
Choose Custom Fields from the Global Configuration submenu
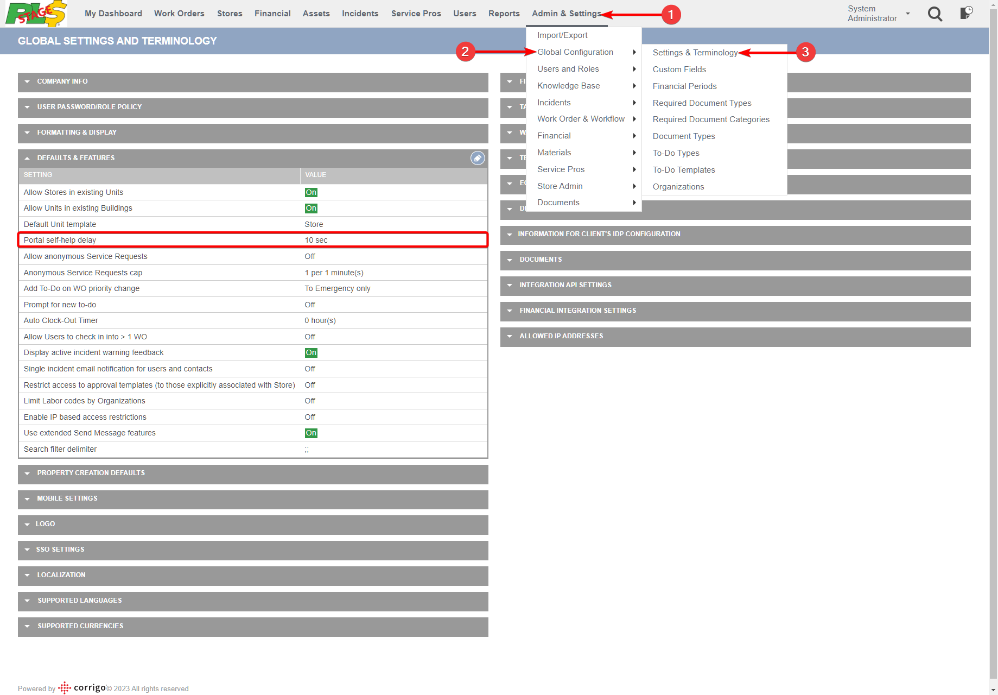679,69
